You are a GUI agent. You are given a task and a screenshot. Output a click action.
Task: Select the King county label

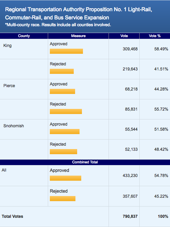pos(8,46)
